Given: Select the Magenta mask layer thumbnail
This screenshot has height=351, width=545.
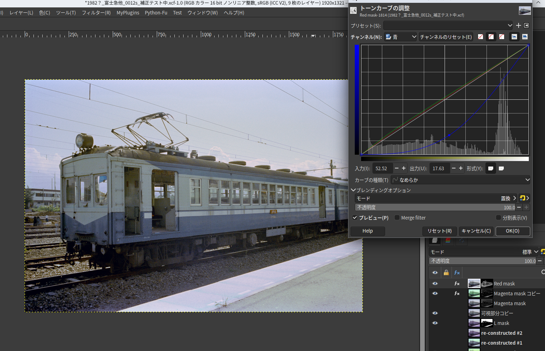Looking at the screenshot, I should tap(474, 303).
